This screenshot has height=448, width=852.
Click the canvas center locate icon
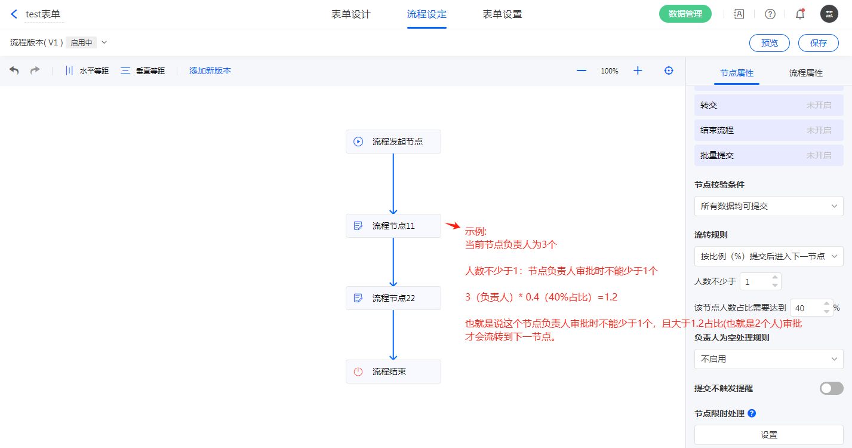pos(669,70)
